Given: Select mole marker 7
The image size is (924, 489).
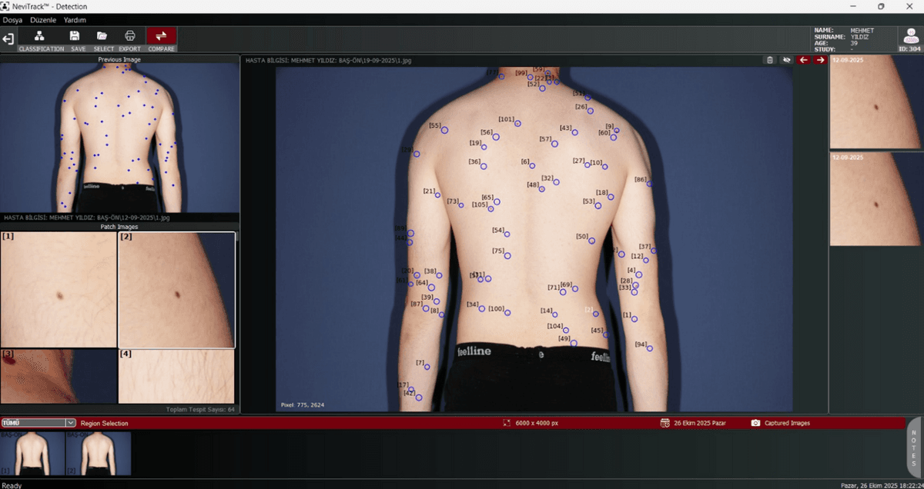Looking at the screenshot, I should pos(427,367).
